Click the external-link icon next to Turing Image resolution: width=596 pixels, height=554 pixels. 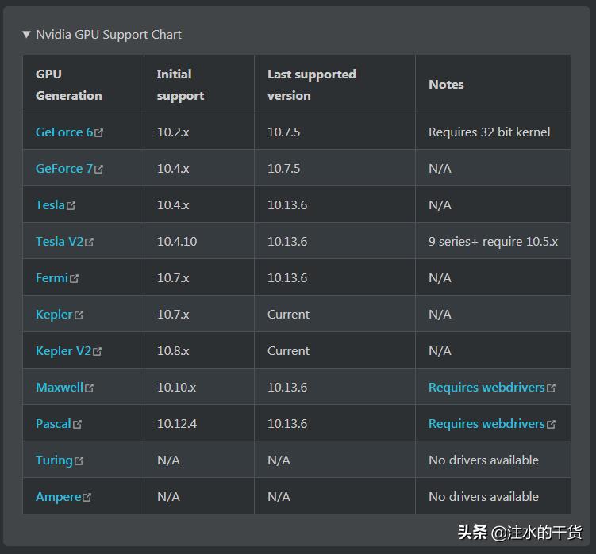(x=79, y=461)
